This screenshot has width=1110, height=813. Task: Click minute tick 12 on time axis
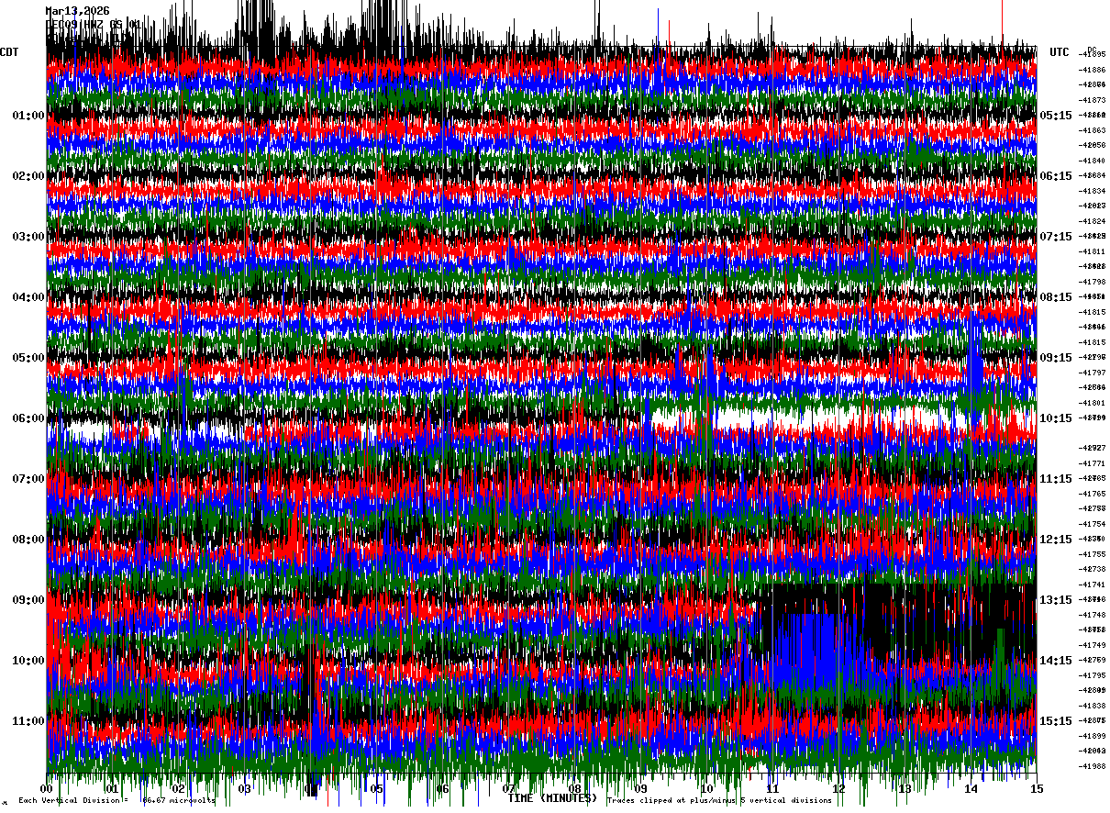coord(839,788)
